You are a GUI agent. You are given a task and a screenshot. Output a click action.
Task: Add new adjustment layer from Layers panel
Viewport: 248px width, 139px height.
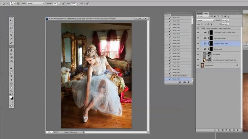pos(226,130)
